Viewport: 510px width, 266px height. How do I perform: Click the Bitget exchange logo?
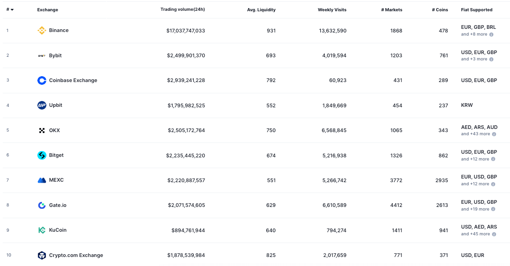(41, 155)
